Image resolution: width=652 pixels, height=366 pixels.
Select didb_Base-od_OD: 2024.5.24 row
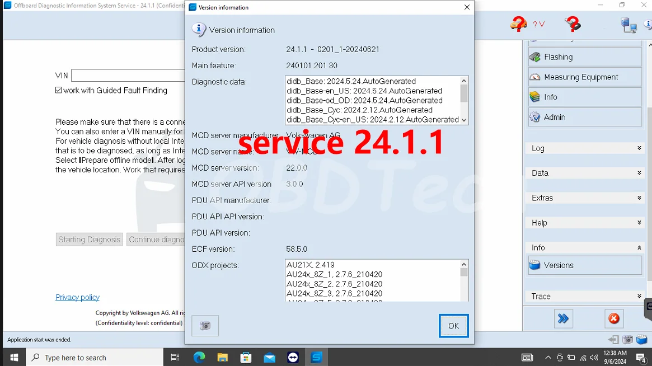(x=365, y=100)
